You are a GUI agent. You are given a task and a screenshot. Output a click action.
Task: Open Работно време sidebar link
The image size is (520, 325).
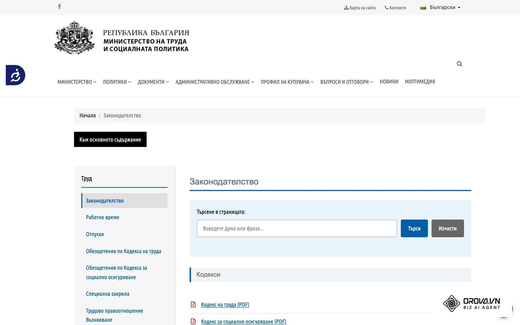point(103,217)
